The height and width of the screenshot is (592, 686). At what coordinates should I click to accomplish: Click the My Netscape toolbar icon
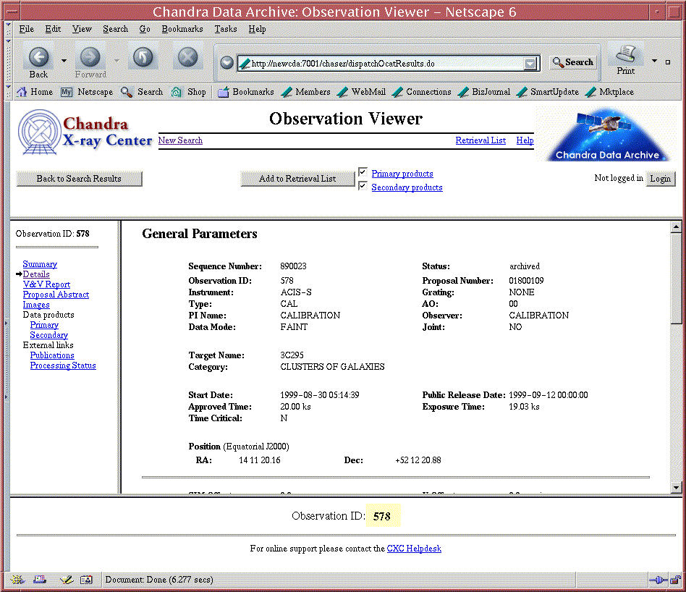[x=67, y=92]
